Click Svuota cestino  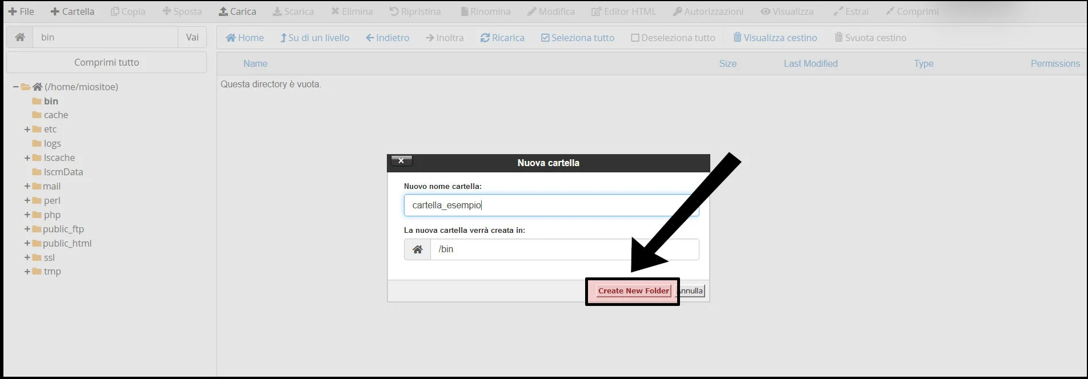pos(870,38)
